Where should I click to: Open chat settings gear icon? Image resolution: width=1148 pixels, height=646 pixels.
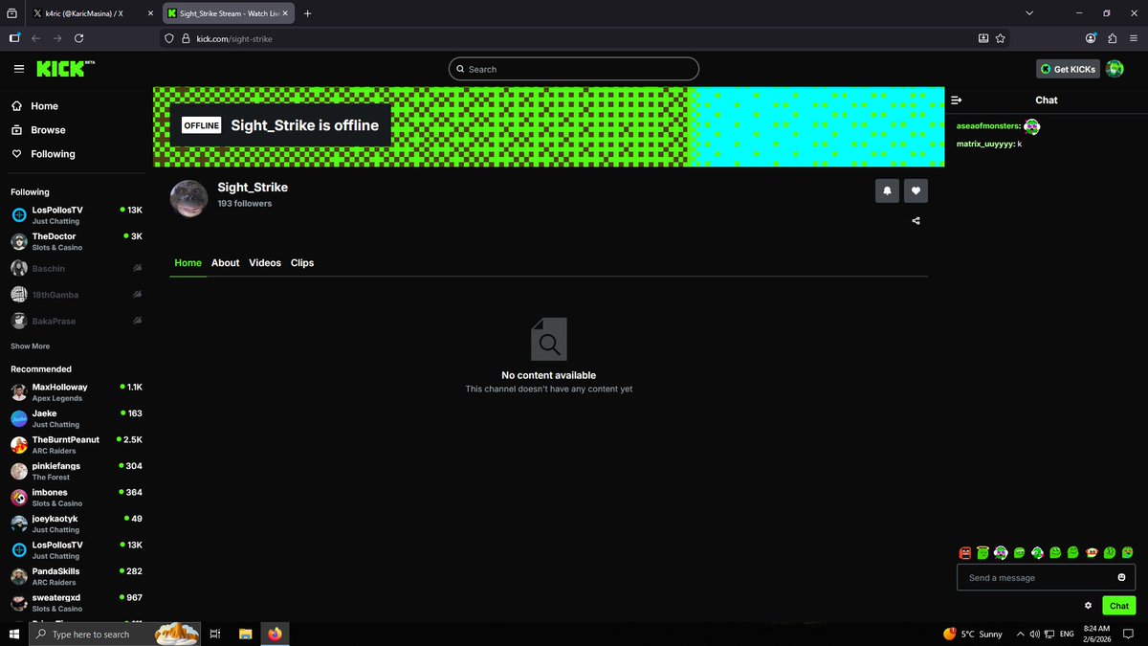tap(1088, 606)
